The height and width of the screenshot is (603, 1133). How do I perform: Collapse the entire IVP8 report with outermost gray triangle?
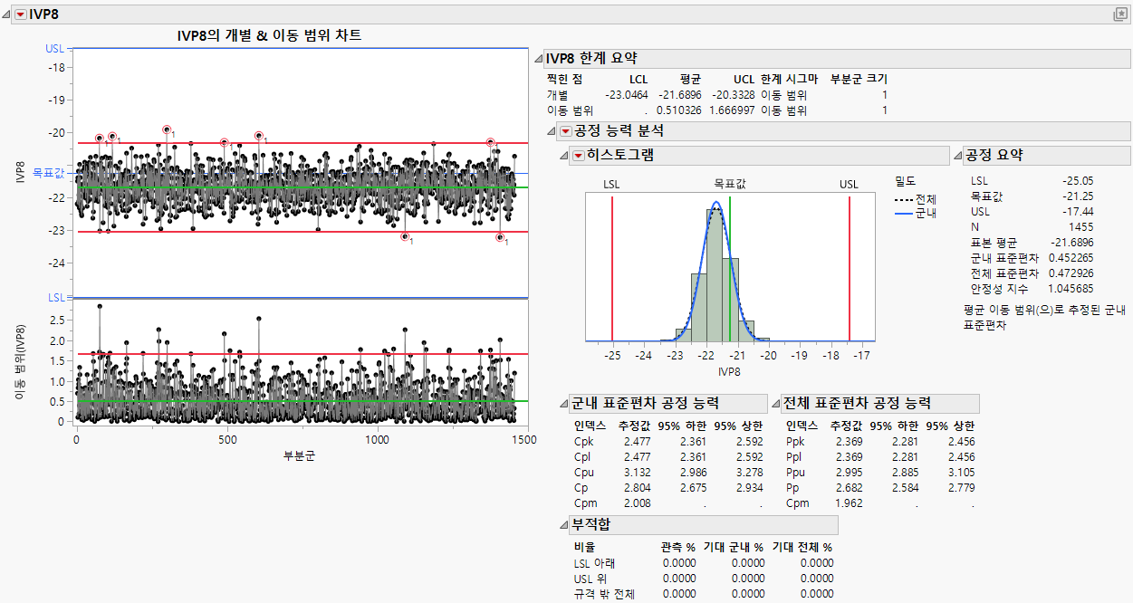pos(6,15)
